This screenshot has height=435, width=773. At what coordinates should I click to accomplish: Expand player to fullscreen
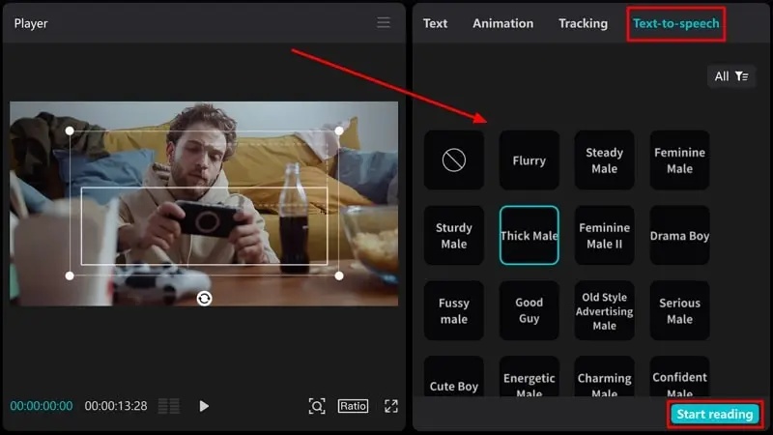point(391,406)
